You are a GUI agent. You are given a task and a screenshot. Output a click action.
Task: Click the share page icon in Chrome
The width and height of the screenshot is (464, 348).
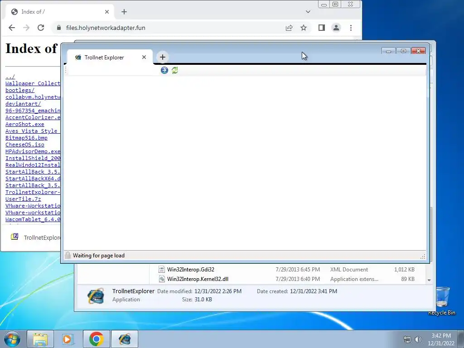tap(289, 28)
